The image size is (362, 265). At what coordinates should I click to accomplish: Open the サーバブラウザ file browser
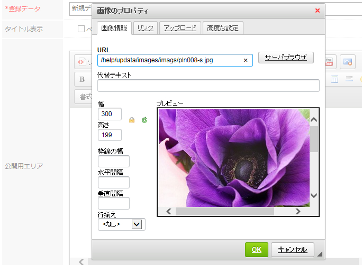286,58
